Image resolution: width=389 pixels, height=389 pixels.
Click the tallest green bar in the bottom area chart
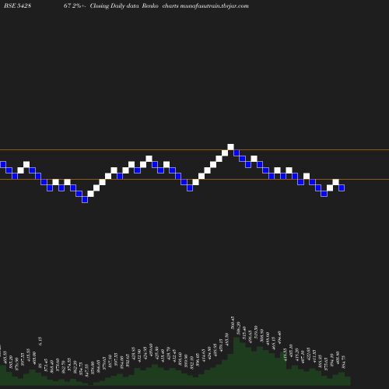tap(237, 361)
